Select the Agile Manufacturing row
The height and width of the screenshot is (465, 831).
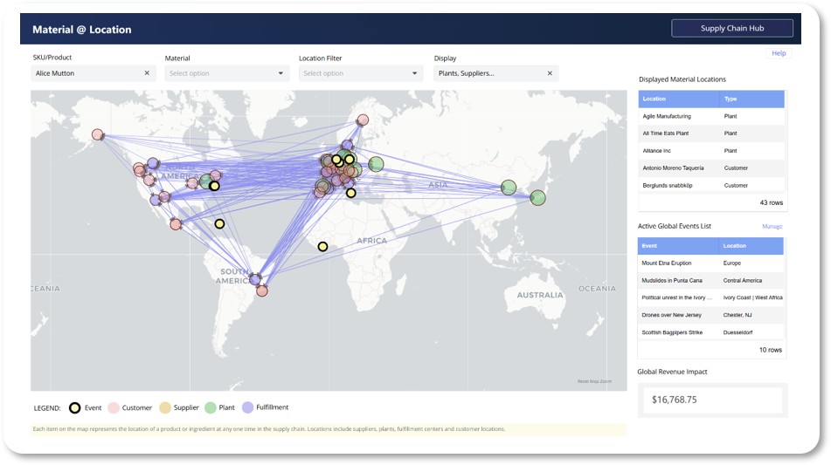click(711, 116)
